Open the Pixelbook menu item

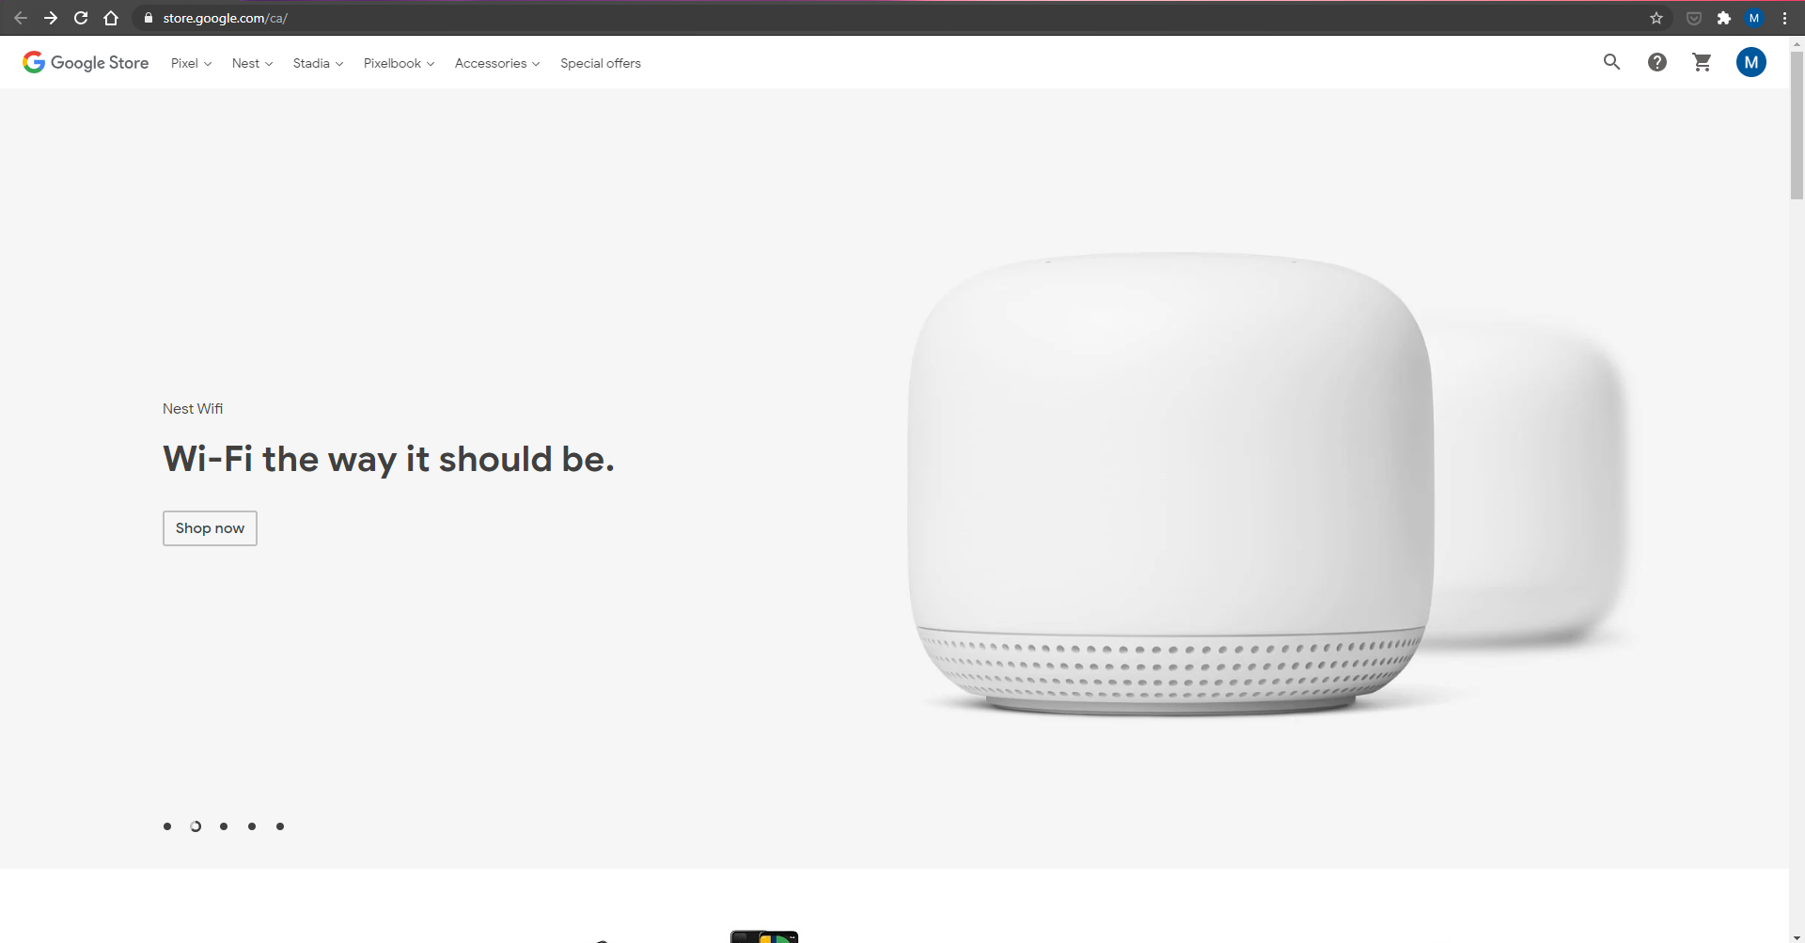point(399,63)
